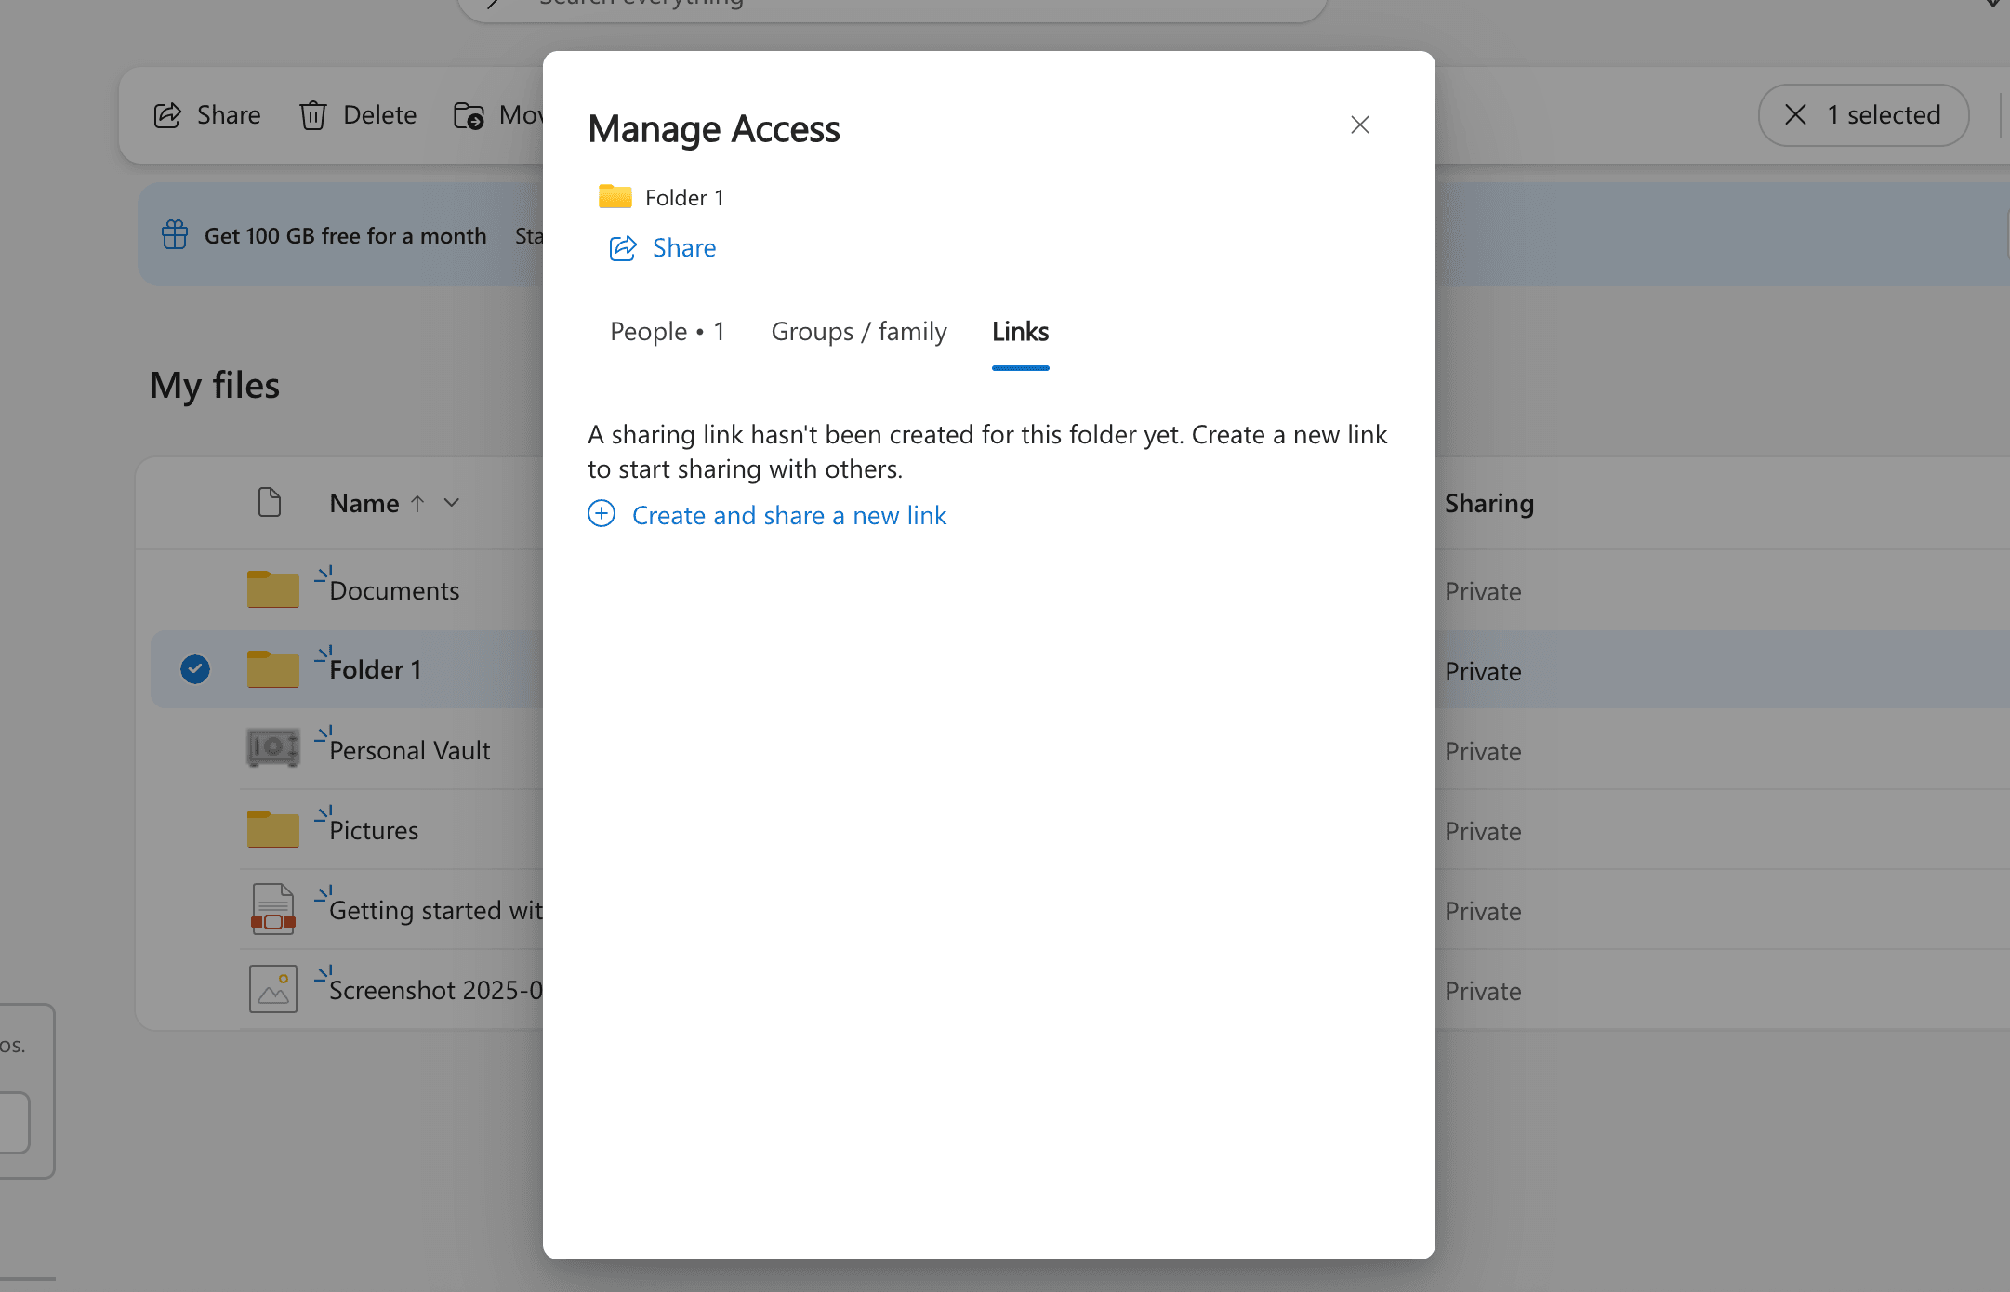This screenshot has height=1292, width=2010.
Task: Open the Name column sort dropdown chevron
Action: (453, 503)
